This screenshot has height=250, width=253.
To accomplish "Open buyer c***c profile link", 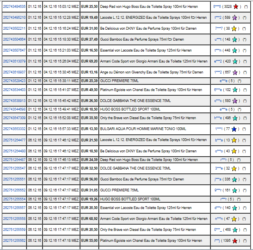I will click(218, 101).
